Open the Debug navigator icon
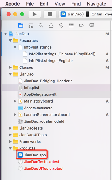112x180 pixels. click(71, 25)
